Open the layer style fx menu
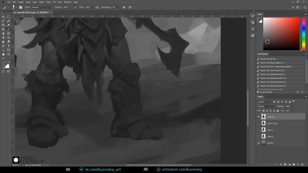The width and height of the screenshot is (308, 173). coord(281,164)
